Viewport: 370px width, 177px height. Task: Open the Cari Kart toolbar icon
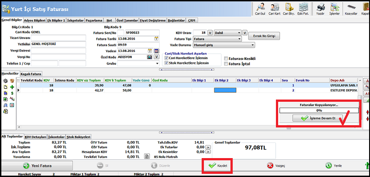275,9
